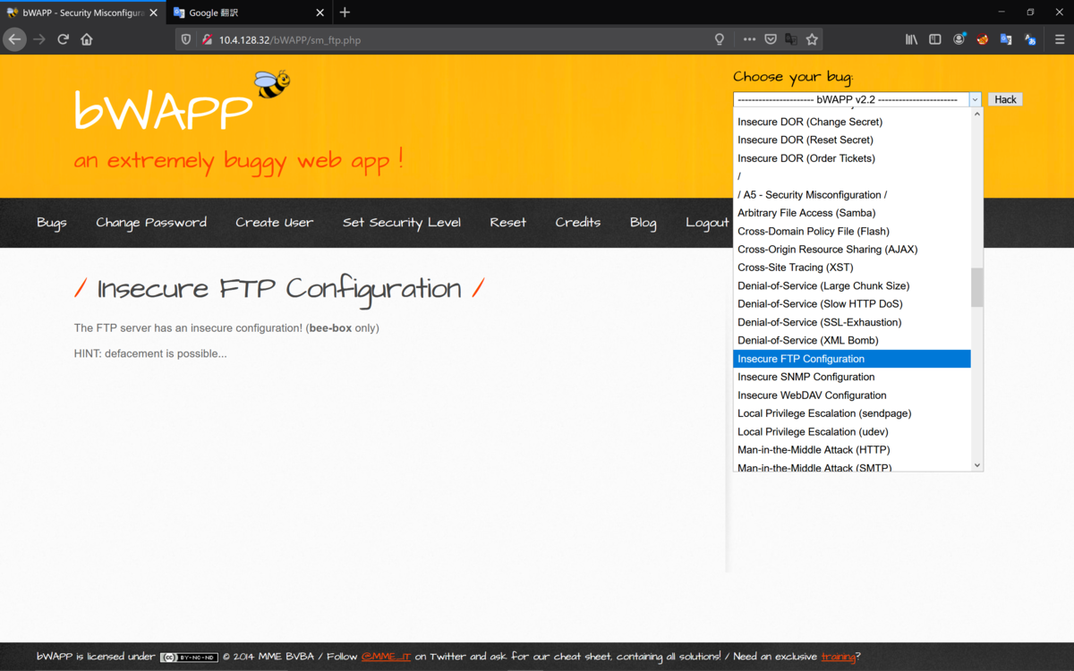Choose Cross-Origin Resource Sharing (AJAX)
Viewport: 1074px width, 671px height.
tap(852, 250)
